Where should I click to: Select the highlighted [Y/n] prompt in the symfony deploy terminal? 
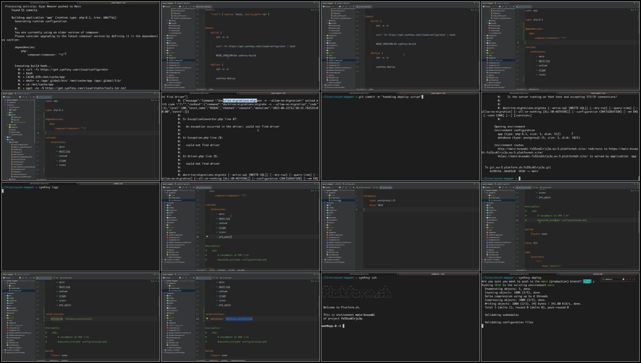(x=587, y=281)
